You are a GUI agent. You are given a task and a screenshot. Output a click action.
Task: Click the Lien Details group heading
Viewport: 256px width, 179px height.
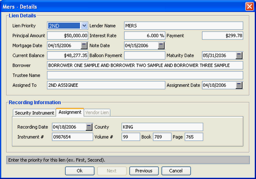[x=23, y=16]
